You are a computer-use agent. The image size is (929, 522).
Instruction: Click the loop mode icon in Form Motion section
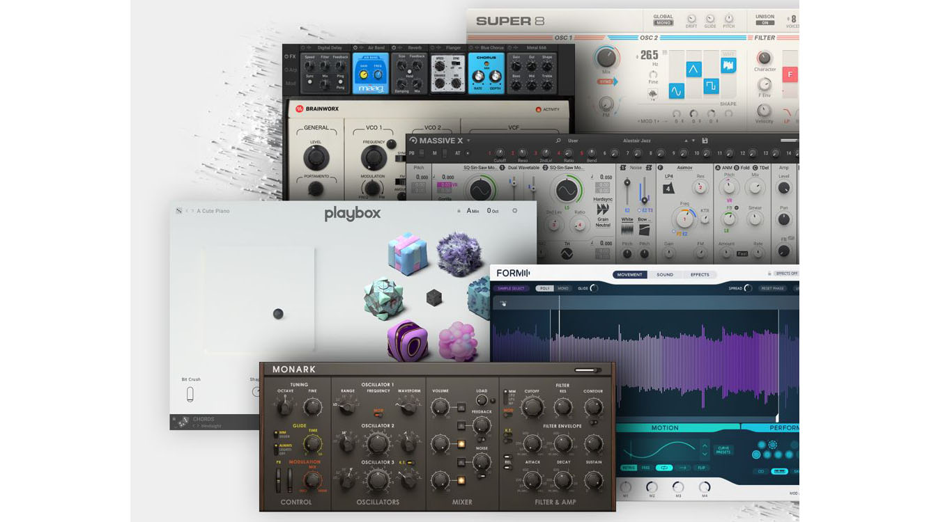click(664, 468)
